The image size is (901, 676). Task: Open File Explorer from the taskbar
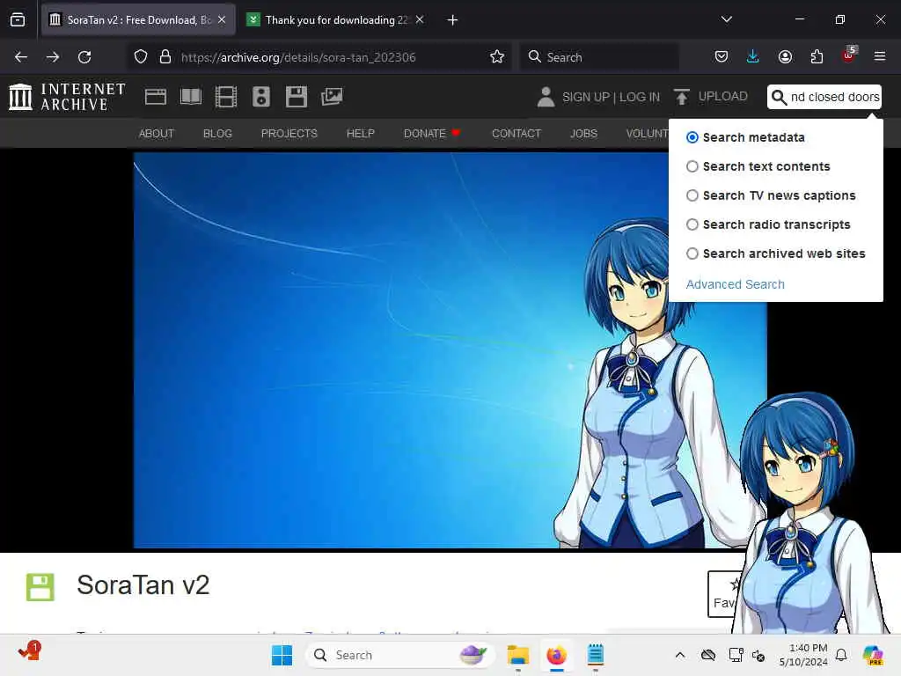[x=517, y=655]
